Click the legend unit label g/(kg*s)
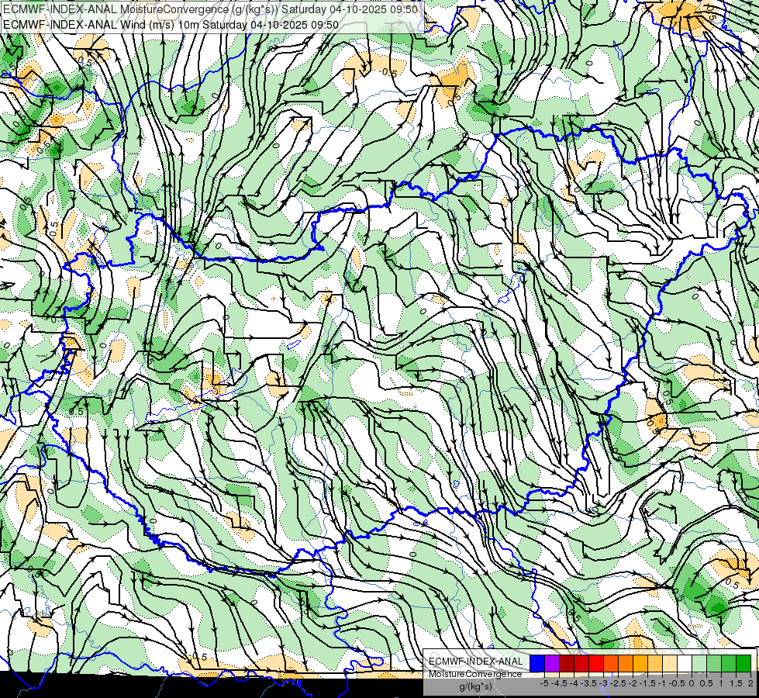Image resolution: width=759 pixels, height=698 pixels. pyautogui.click(x=476, y=687)
